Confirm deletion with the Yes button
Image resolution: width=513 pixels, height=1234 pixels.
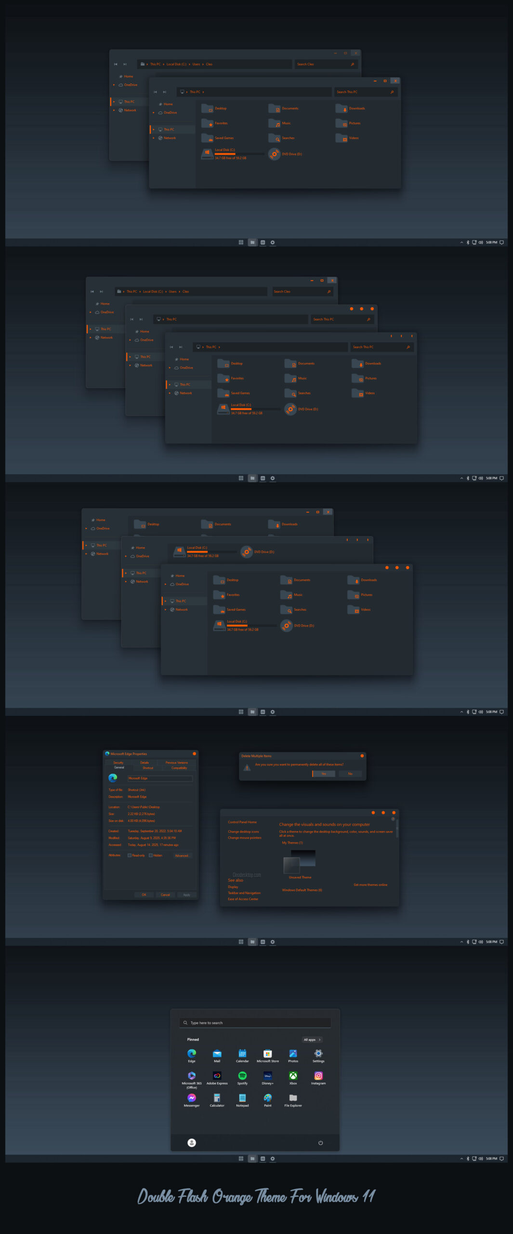click(x=324, y=774)
